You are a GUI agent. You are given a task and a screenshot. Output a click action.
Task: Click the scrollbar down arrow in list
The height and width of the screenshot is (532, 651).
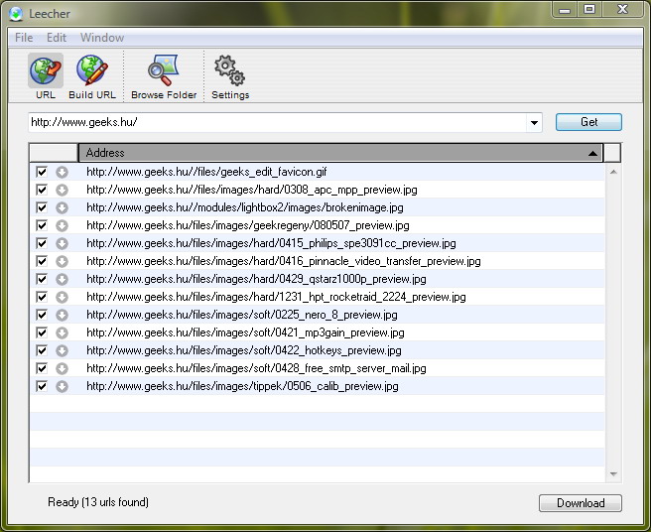coord(612,474)
